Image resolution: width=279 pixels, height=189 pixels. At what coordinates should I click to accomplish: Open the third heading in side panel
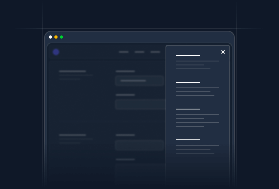(188, 109)
